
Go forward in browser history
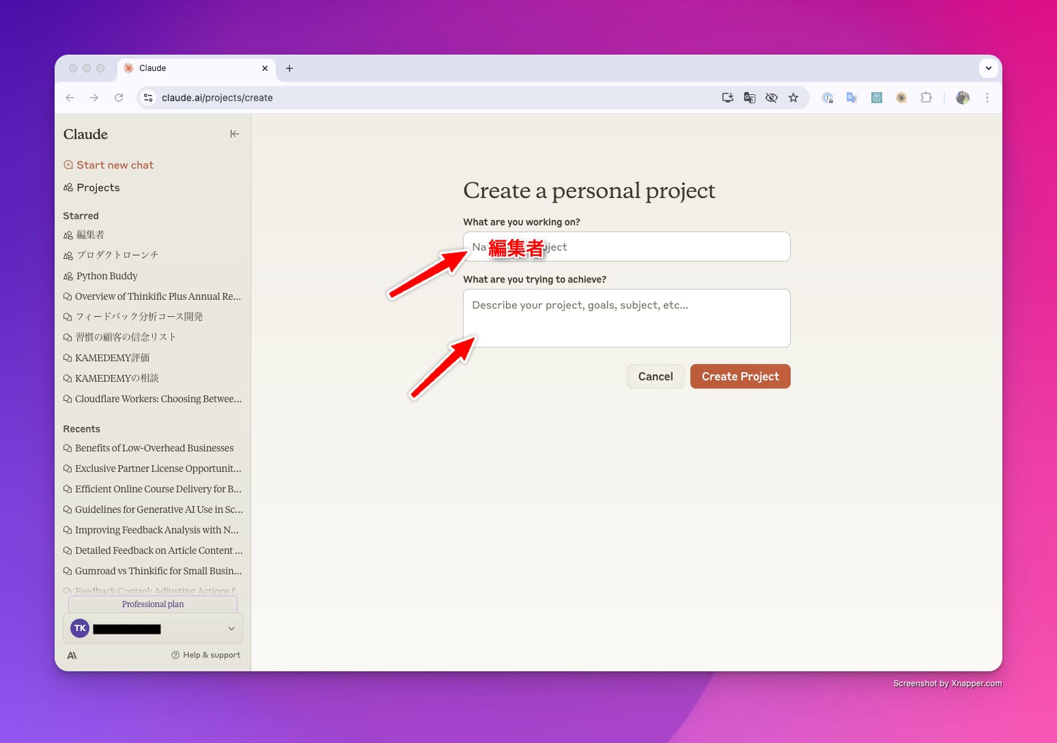(x=94, y=98)
